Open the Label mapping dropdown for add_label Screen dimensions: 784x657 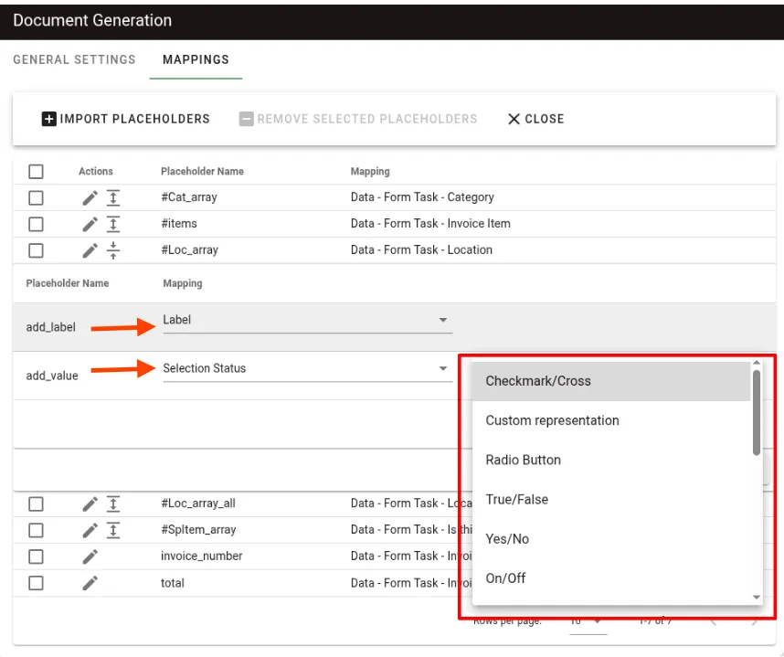tap(307, 320)
